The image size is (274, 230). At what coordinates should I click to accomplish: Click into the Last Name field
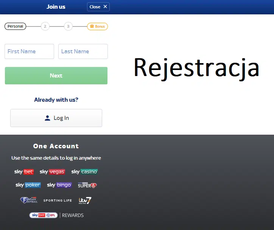pos(83,51)
